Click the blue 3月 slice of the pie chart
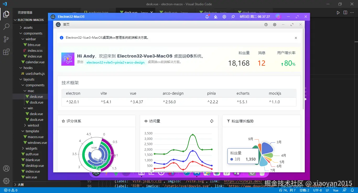The width and height of the screenshot is (358, 193). point(267,148)
